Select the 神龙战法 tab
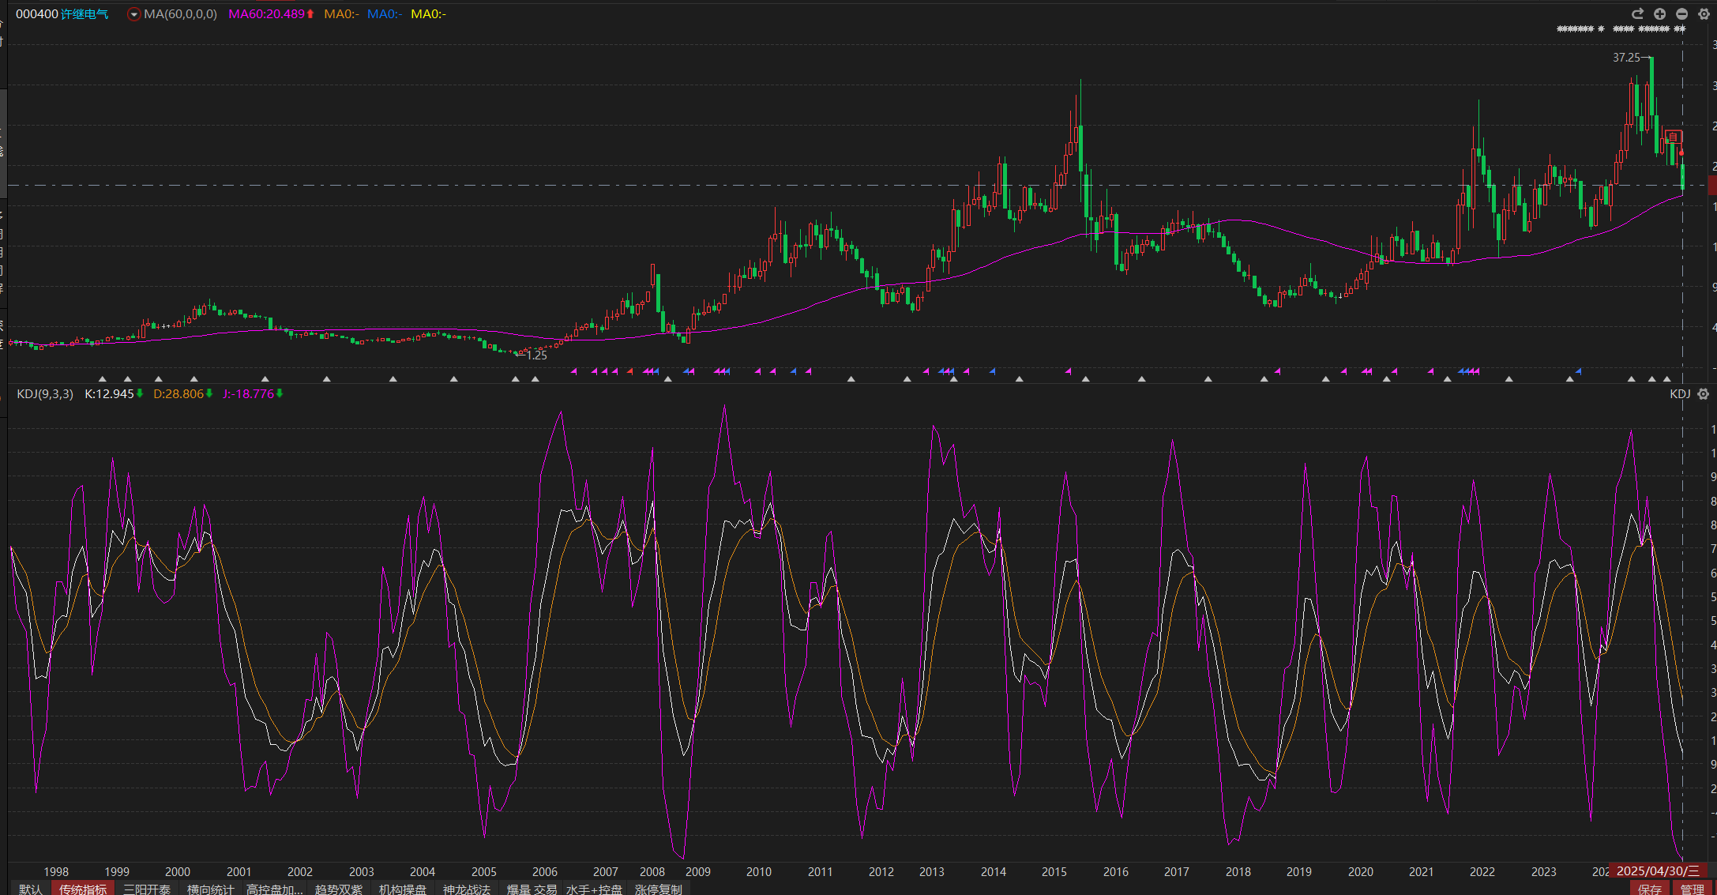This screenshot has width=1717, height=895. pos(467,889)
